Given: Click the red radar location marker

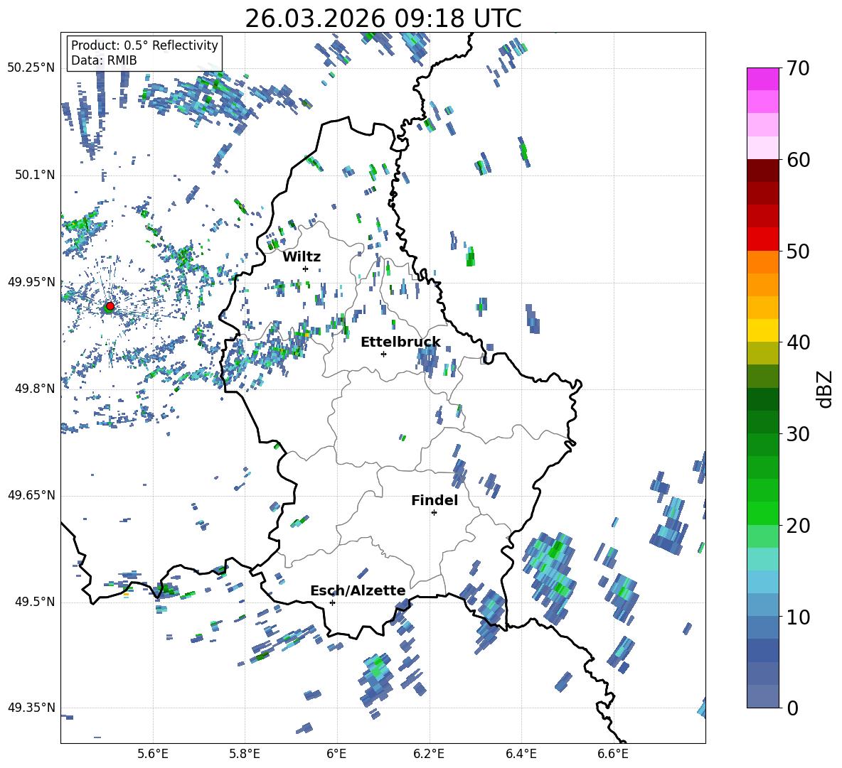Looking at the screenshot, I should point(110,305).
